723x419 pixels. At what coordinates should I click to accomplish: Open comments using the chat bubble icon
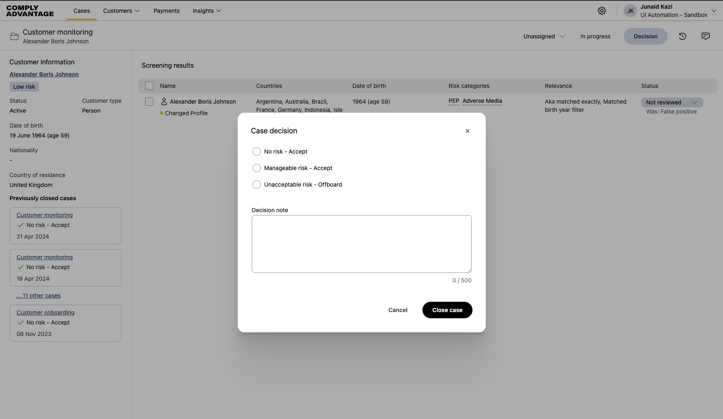[x=705, y=36]
